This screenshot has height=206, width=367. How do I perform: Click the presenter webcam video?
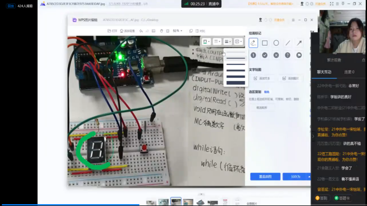[x=342, y=32]
